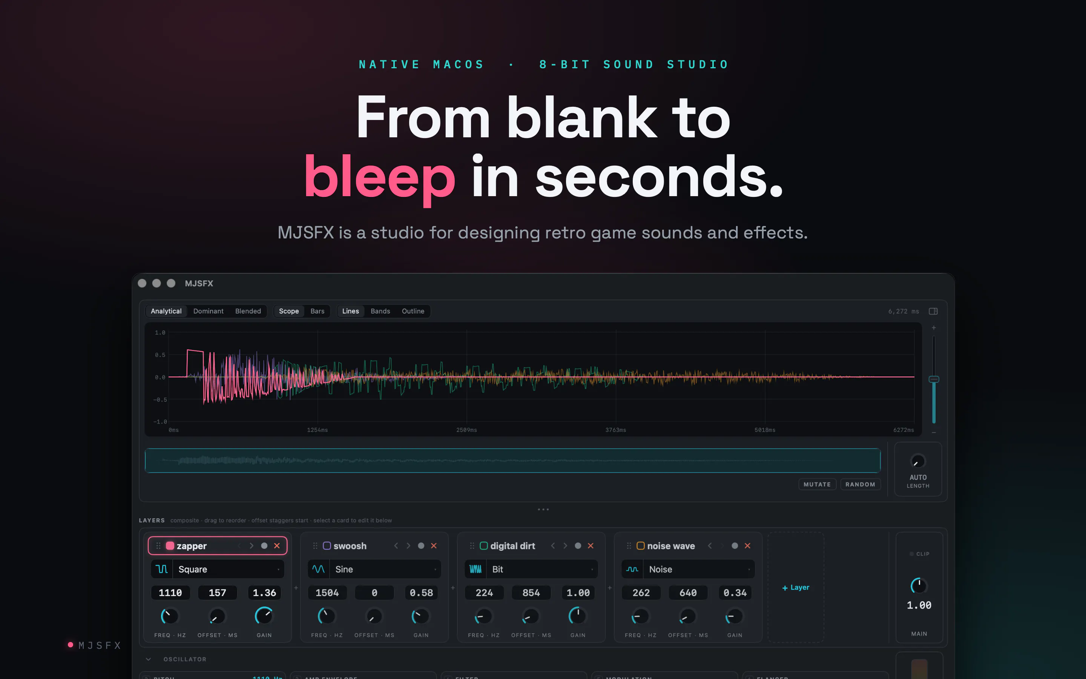Switch to the Blended tab
Image resolution: width=1086 pixels, height=679 pixels.
[x=248, y=311]
